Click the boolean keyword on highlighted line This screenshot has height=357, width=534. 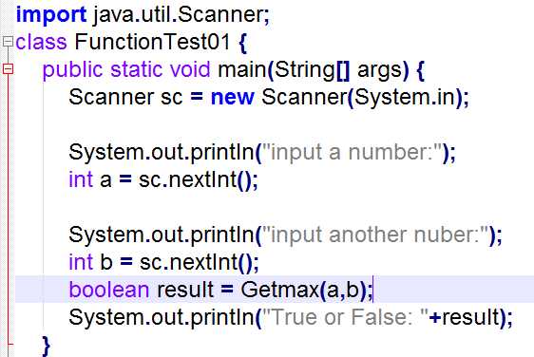pyautogui.click(x=109, y=290)
